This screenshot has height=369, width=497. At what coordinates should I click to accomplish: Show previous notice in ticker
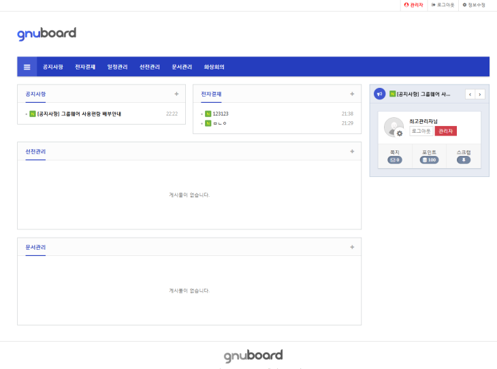[470, 94]
